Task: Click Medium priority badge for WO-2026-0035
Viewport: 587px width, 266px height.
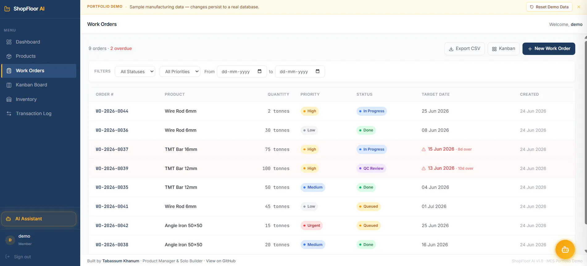Action: [313, 187]
